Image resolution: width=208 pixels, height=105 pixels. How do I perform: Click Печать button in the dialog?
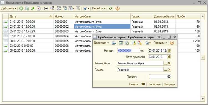(134, 84)
